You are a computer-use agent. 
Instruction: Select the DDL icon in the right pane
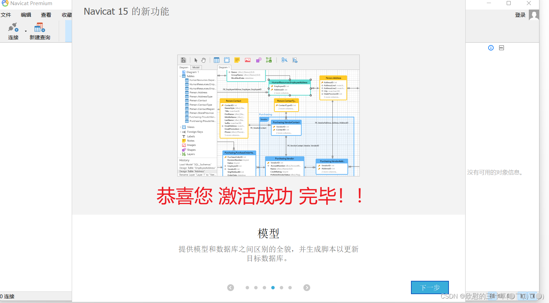[x=502, y=48]
